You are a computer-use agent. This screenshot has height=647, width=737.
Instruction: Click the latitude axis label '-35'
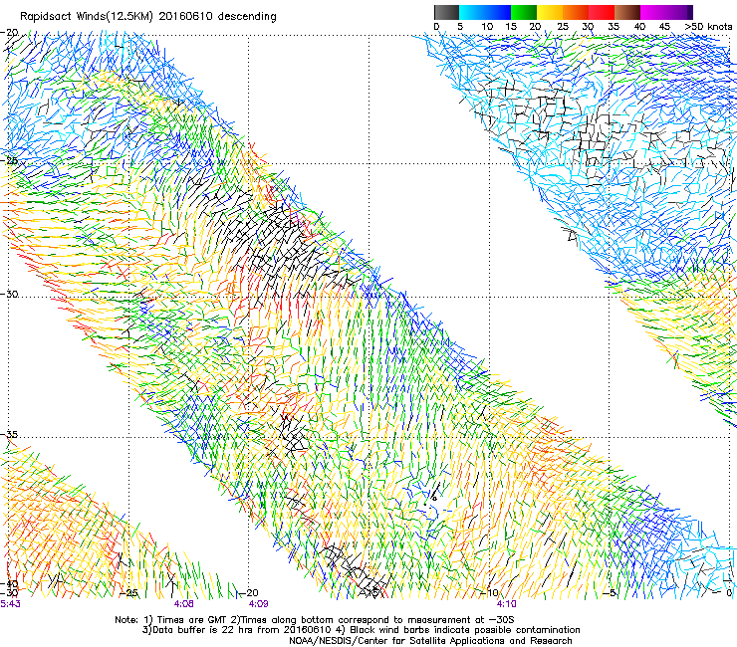[x=9, y=435]
